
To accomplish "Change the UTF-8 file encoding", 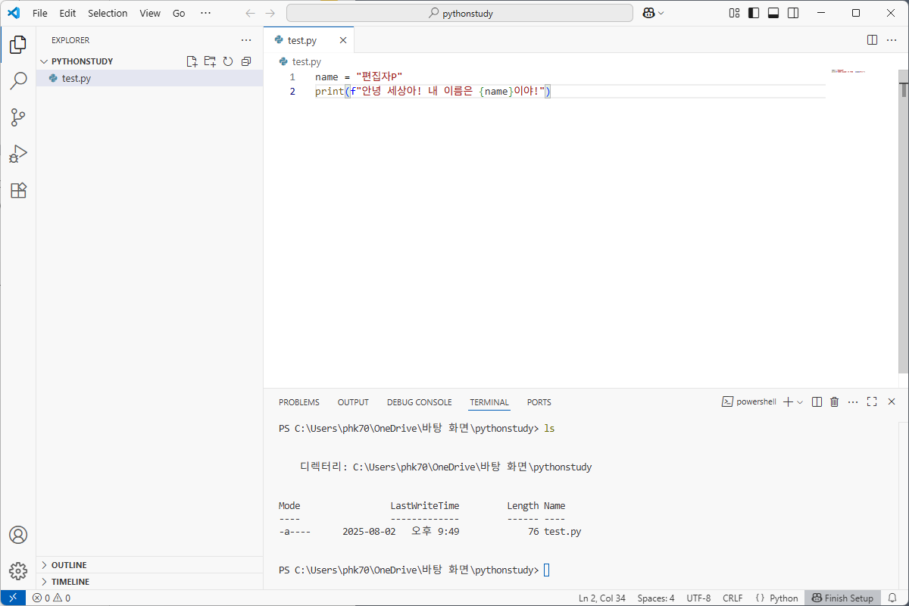I will pos(698,598).
